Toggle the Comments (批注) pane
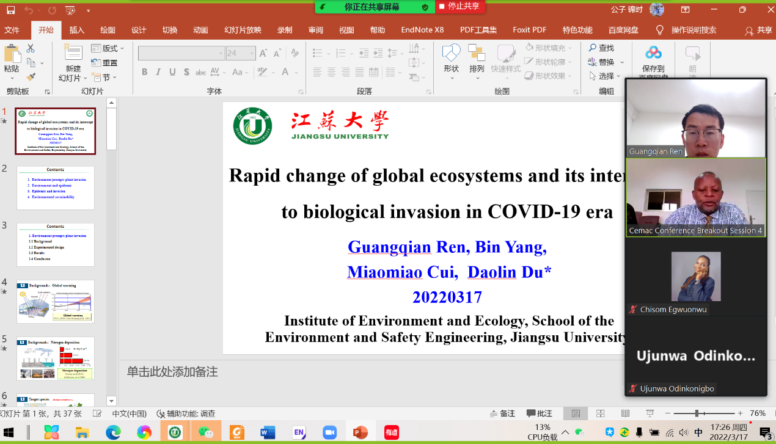Viewport: 776px width, 444px height. [539, 413]
